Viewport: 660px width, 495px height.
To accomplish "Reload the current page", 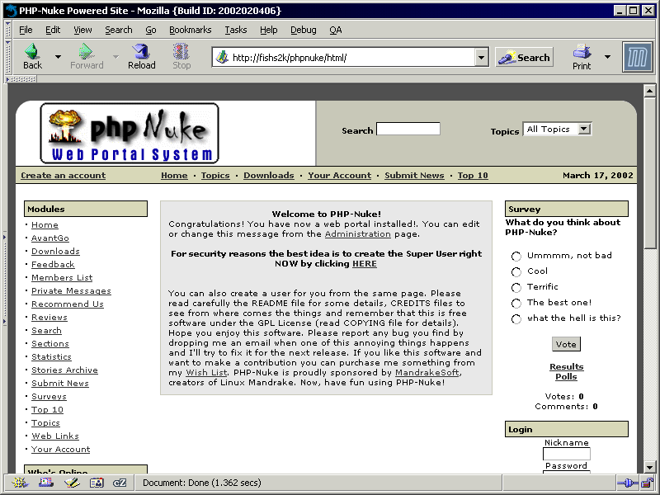I will [141, 56].
